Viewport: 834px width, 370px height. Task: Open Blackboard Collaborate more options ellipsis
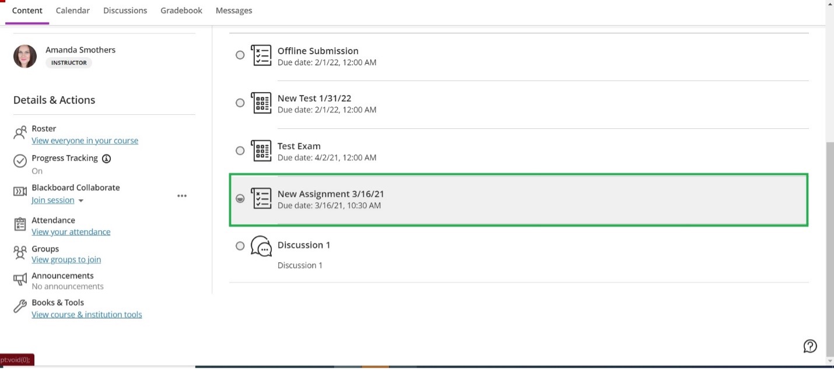(x=182, y=196)
